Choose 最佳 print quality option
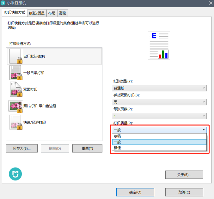Image resolution: width=214 pixels, height=199 pixels. coord(159,148)
